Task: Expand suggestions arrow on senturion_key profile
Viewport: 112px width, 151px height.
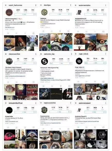Action: (71, 63)
